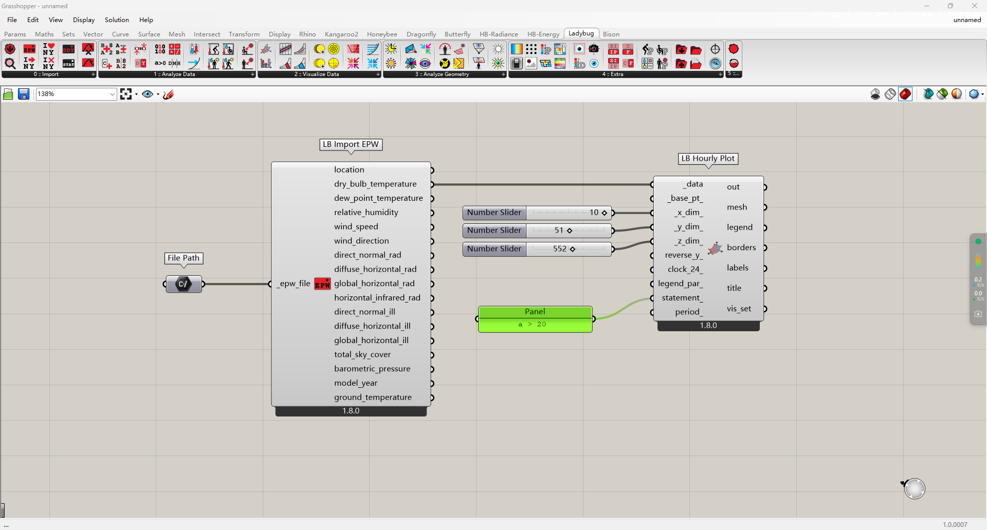987x530 pixels.
Task: Toggle the camera button on side widget
Action: click(978, 314)
